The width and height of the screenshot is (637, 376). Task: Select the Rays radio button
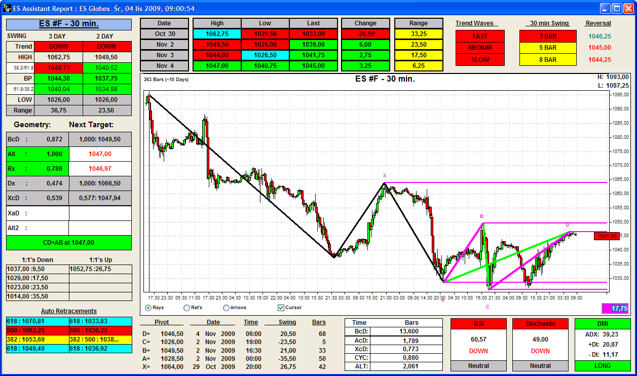point(148,308)
